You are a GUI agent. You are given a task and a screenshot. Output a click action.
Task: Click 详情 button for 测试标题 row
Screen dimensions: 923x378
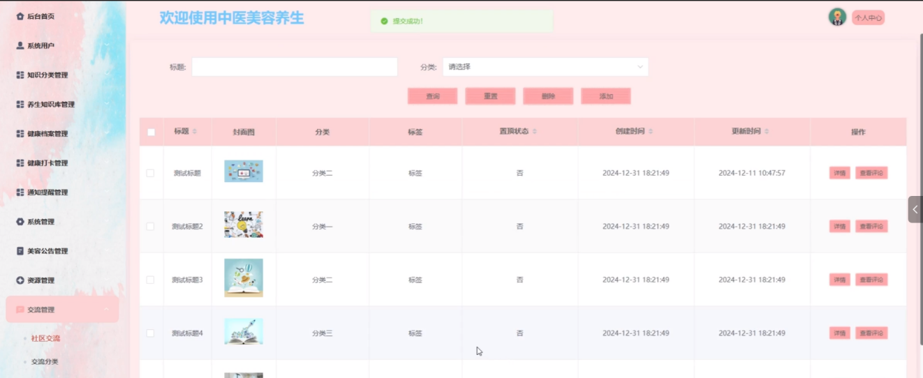pyautogui.click(x=840, y=173)
